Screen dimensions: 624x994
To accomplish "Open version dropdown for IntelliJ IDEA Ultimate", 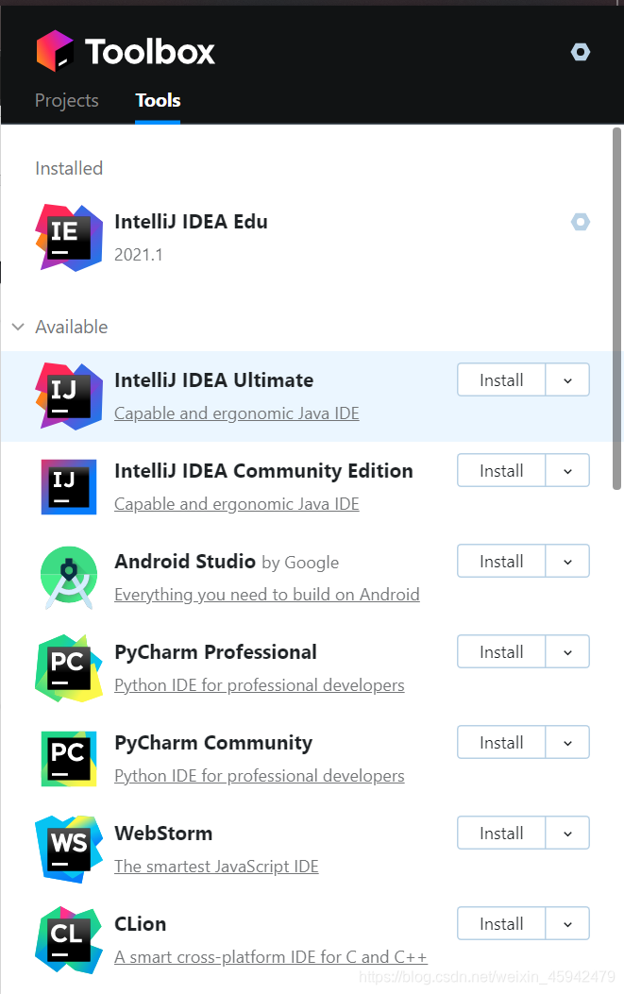I will (567, 380).
